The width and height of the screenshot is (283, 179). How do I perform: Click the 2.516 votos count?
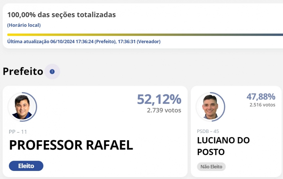point(262,105)
